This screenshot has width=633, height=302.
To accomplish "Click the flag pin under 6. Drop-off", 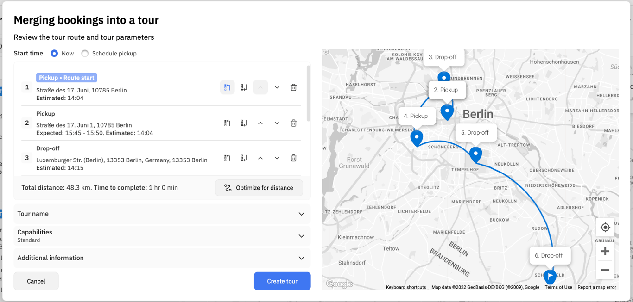I will [550, 277].
